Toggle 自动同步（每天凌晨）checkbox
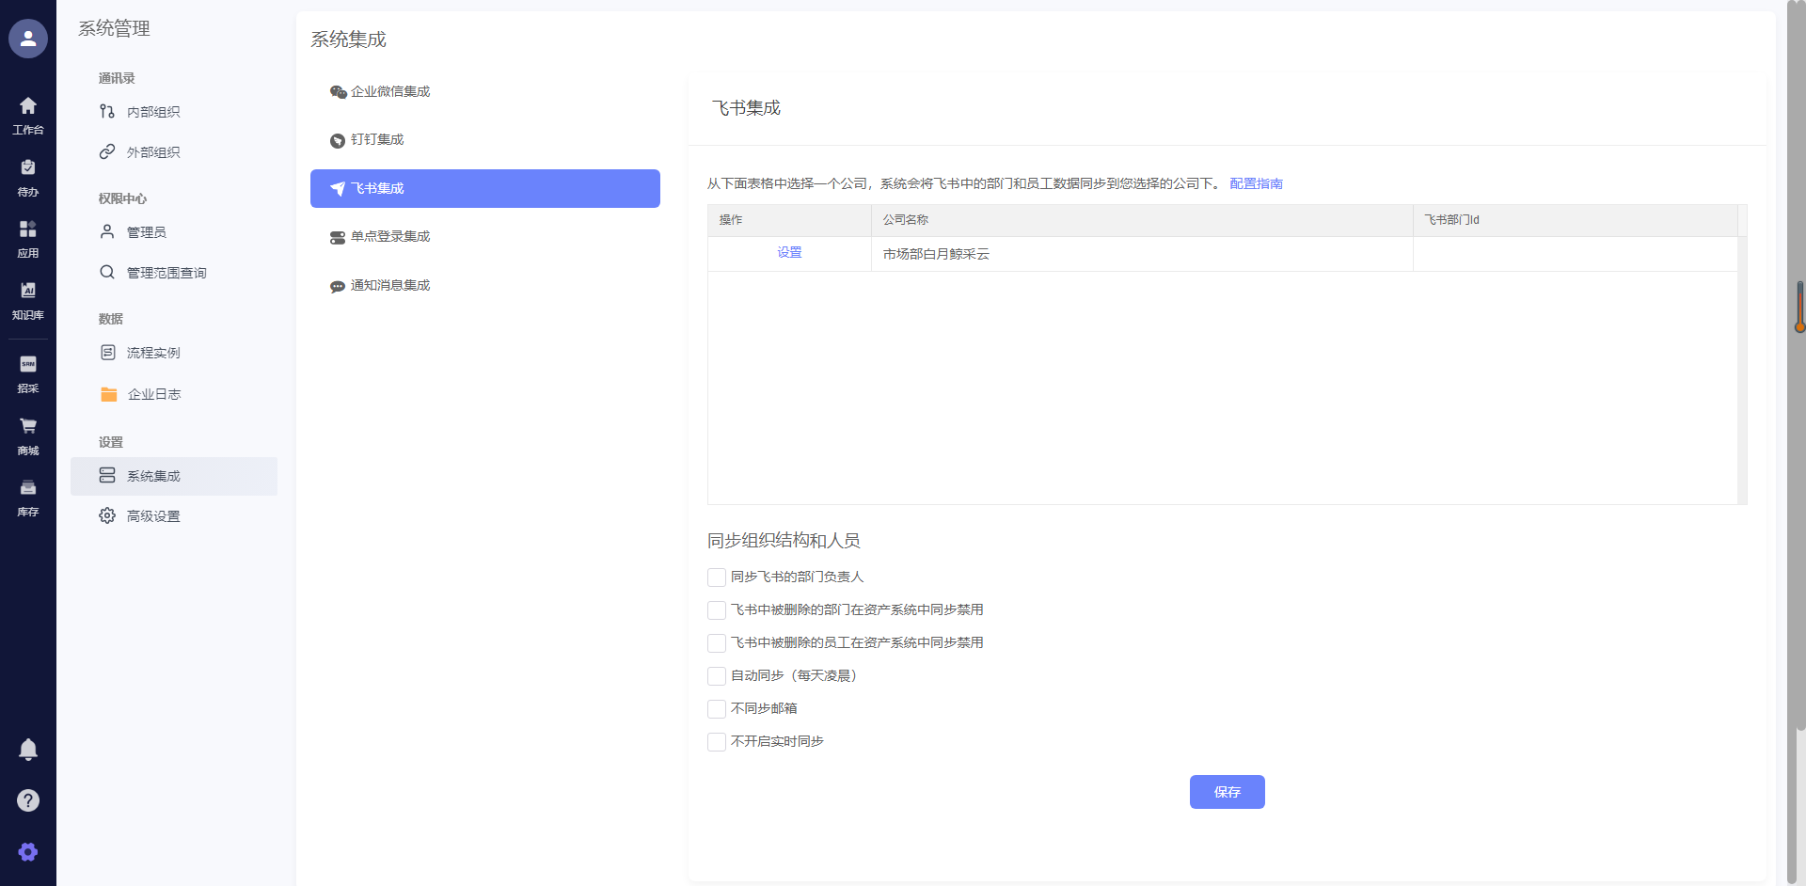This screenshot has width=1806, height=886. click(x=717, y=676)
